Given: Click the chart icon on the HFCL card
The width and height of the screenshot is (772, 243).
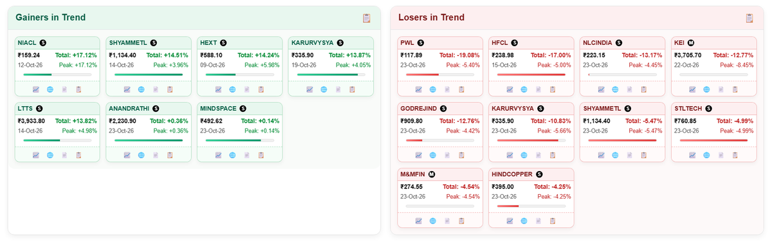Looking at the screenshot, I should coord(510,89).
